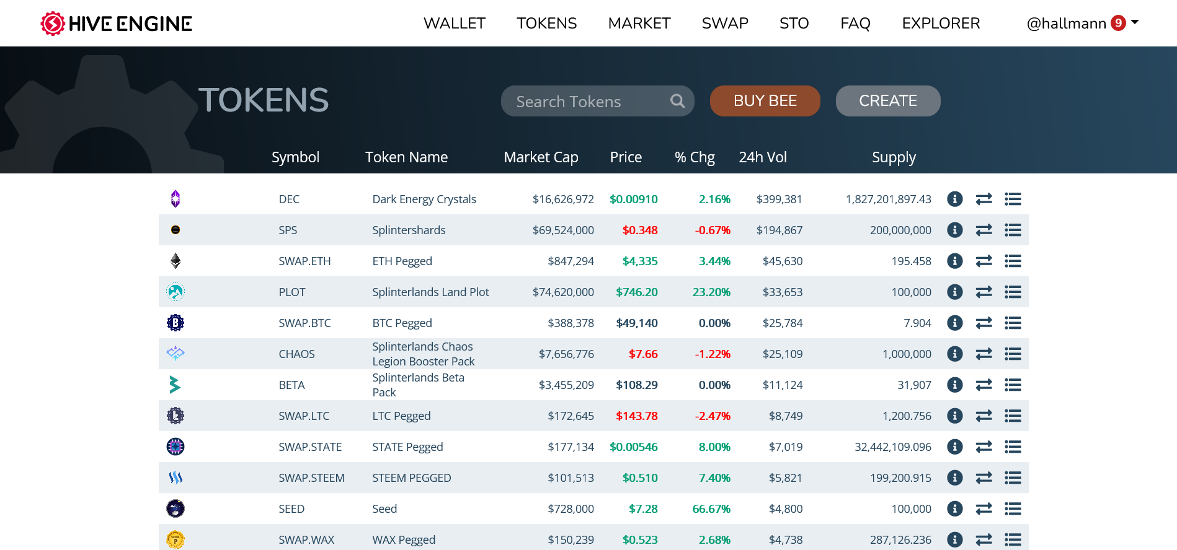Open the list icon for DEC
Viewport: 1177px width, 550px height.
[1013, 199]
